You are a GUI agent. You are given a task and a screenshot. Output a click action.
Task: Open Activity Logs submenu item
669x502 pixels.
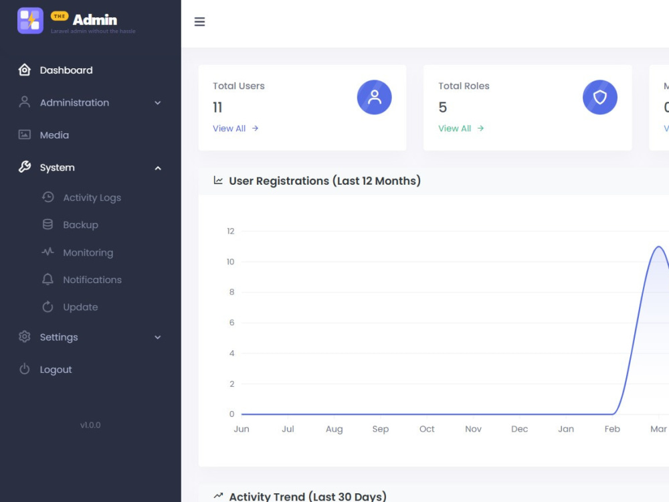click(92, 197)
